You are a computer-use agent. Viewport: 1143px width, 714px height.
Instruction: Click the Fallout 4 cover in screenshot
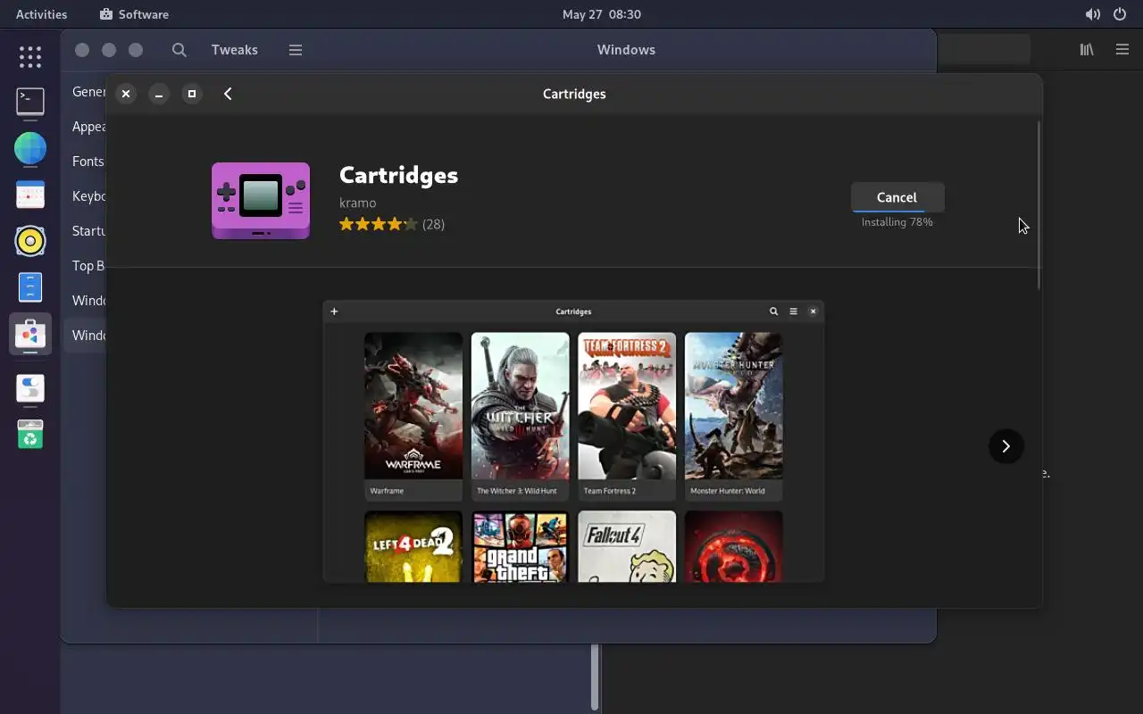[x=627, y=546]
